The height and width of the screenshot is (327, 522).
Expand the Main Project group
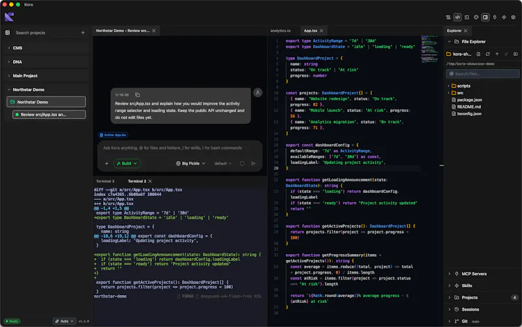[x=46, y=76]
